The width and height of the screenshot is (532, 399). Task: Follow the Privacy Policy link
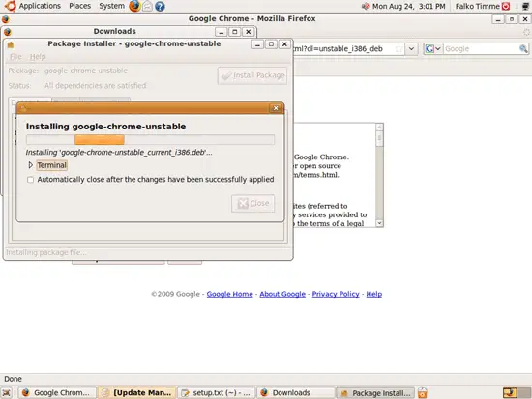pyautogui.click(x=336, y=294)
